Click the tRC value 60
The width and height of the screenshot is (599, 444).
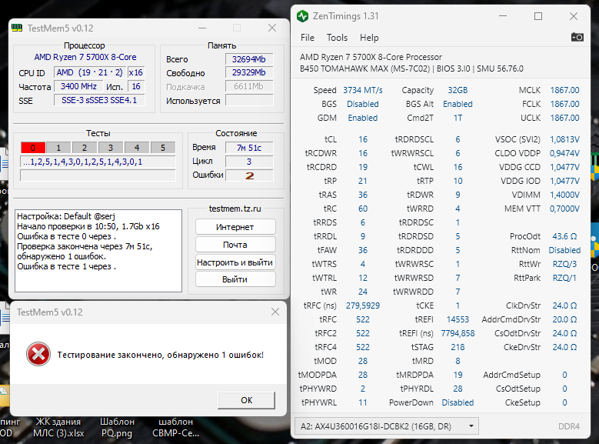(x=362, y=209)
